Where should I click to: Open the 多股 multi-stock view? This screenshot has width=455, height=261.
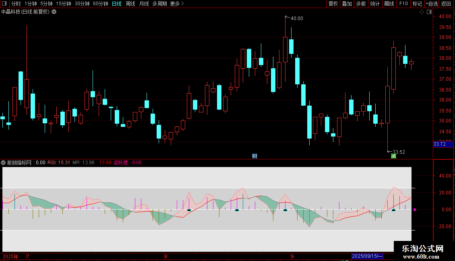click(x=361, y=4)
